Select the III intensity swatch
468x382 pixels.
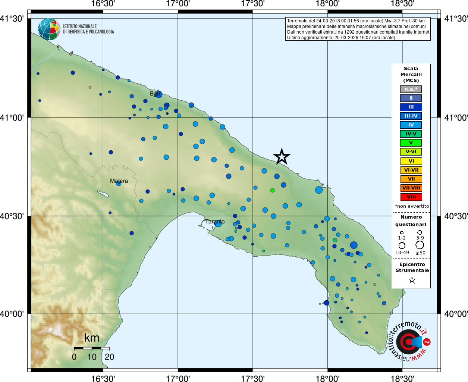[411, 107]
